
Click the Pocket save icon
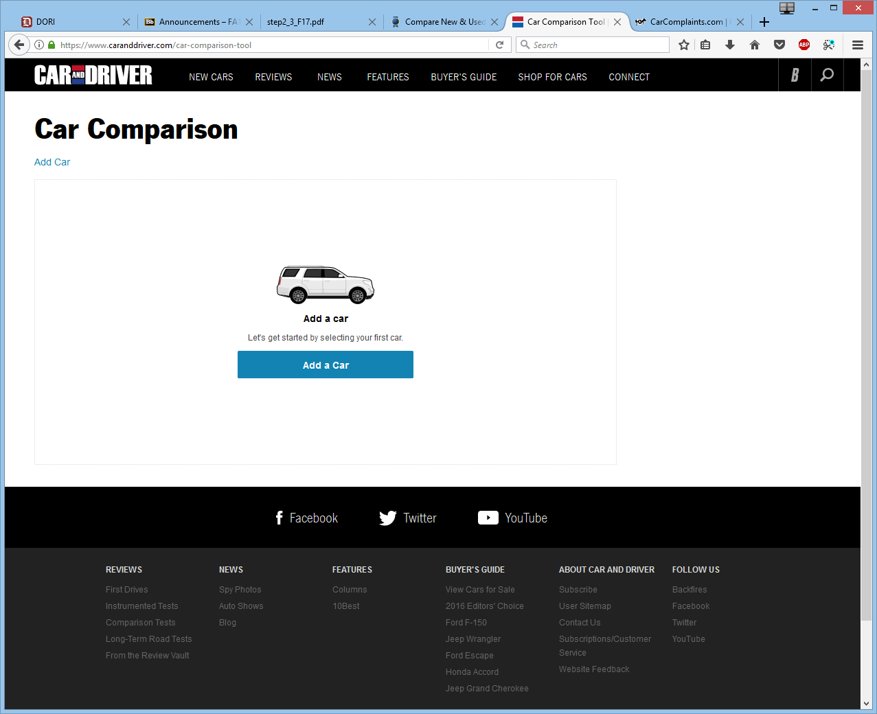pyautogui.click(x=779, y=45)
